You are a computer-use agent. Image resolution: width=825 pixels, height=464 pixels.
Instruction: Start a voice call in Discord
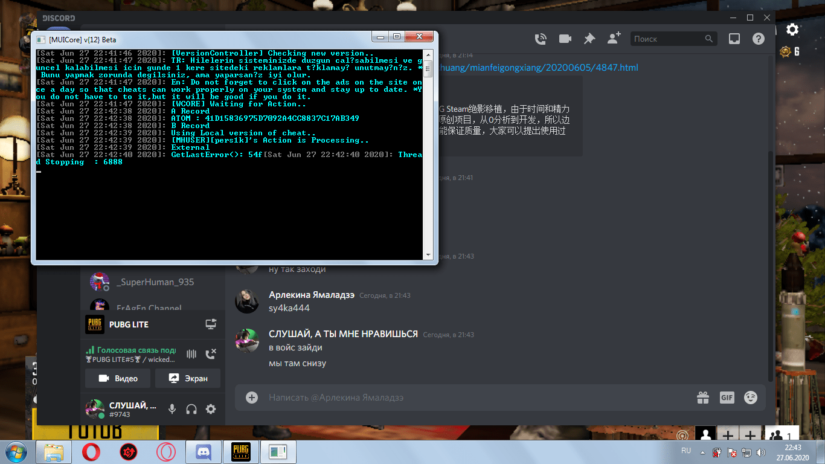541,39
